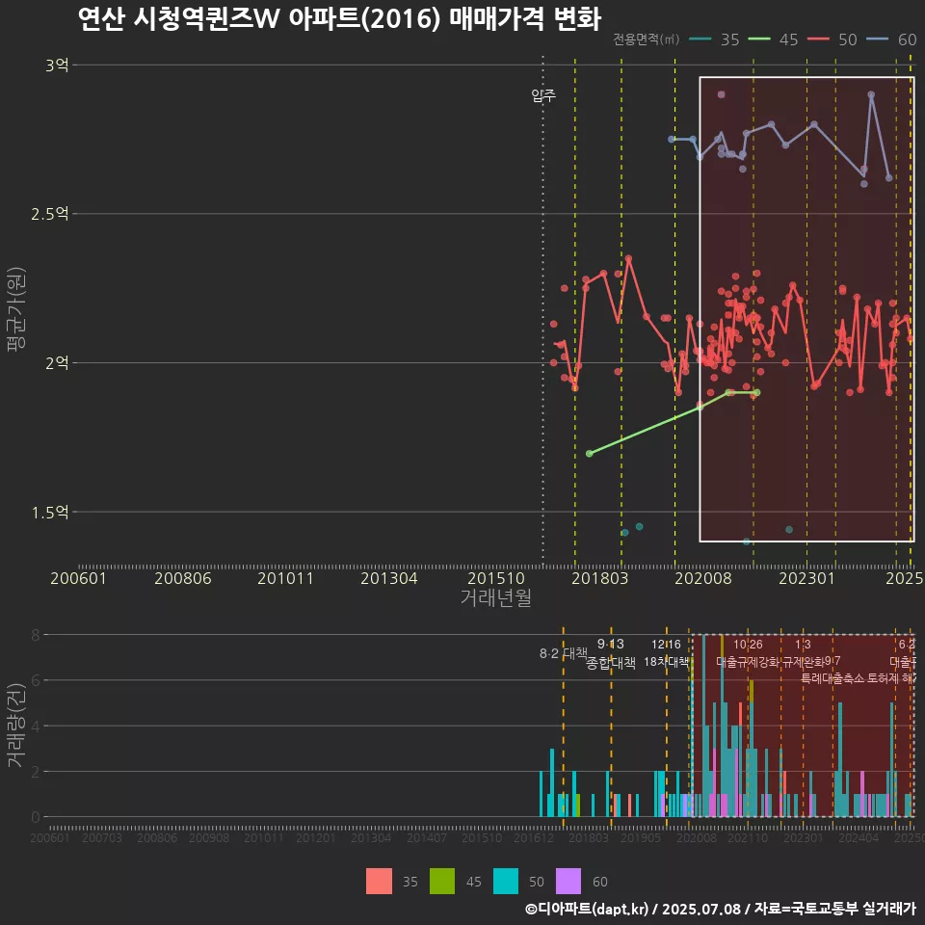Viewport: 925px width, 925px height.
Task: Click the '전용면적(㎡)' legend heading
Action: pyautogui.click(x=646, y=40)
